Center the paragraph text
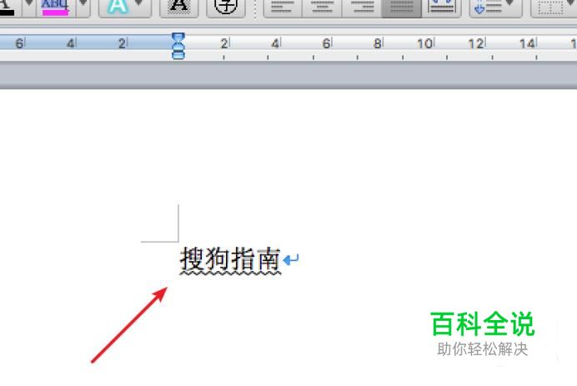The height and width of the screenshot is (386, 577). [x=322, y=8]
